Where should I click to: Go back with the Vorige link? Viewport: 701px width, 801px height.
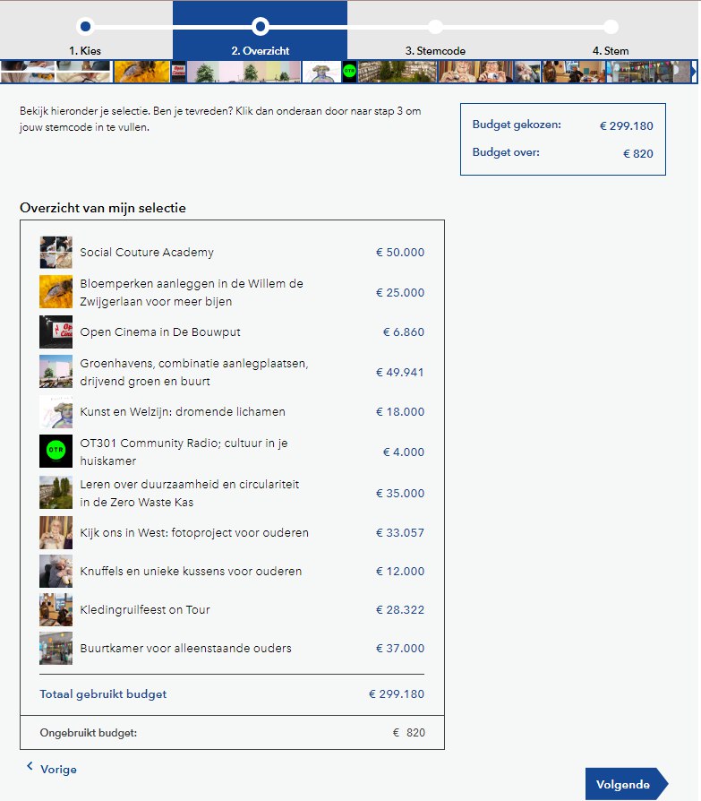click(x=58, y=769)
